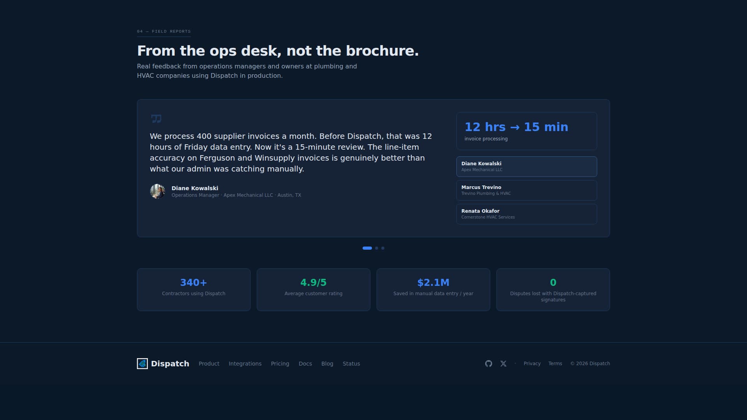Open the Privacy link
Viewport: 747px width, 420px height.
[x=532, y=364]
